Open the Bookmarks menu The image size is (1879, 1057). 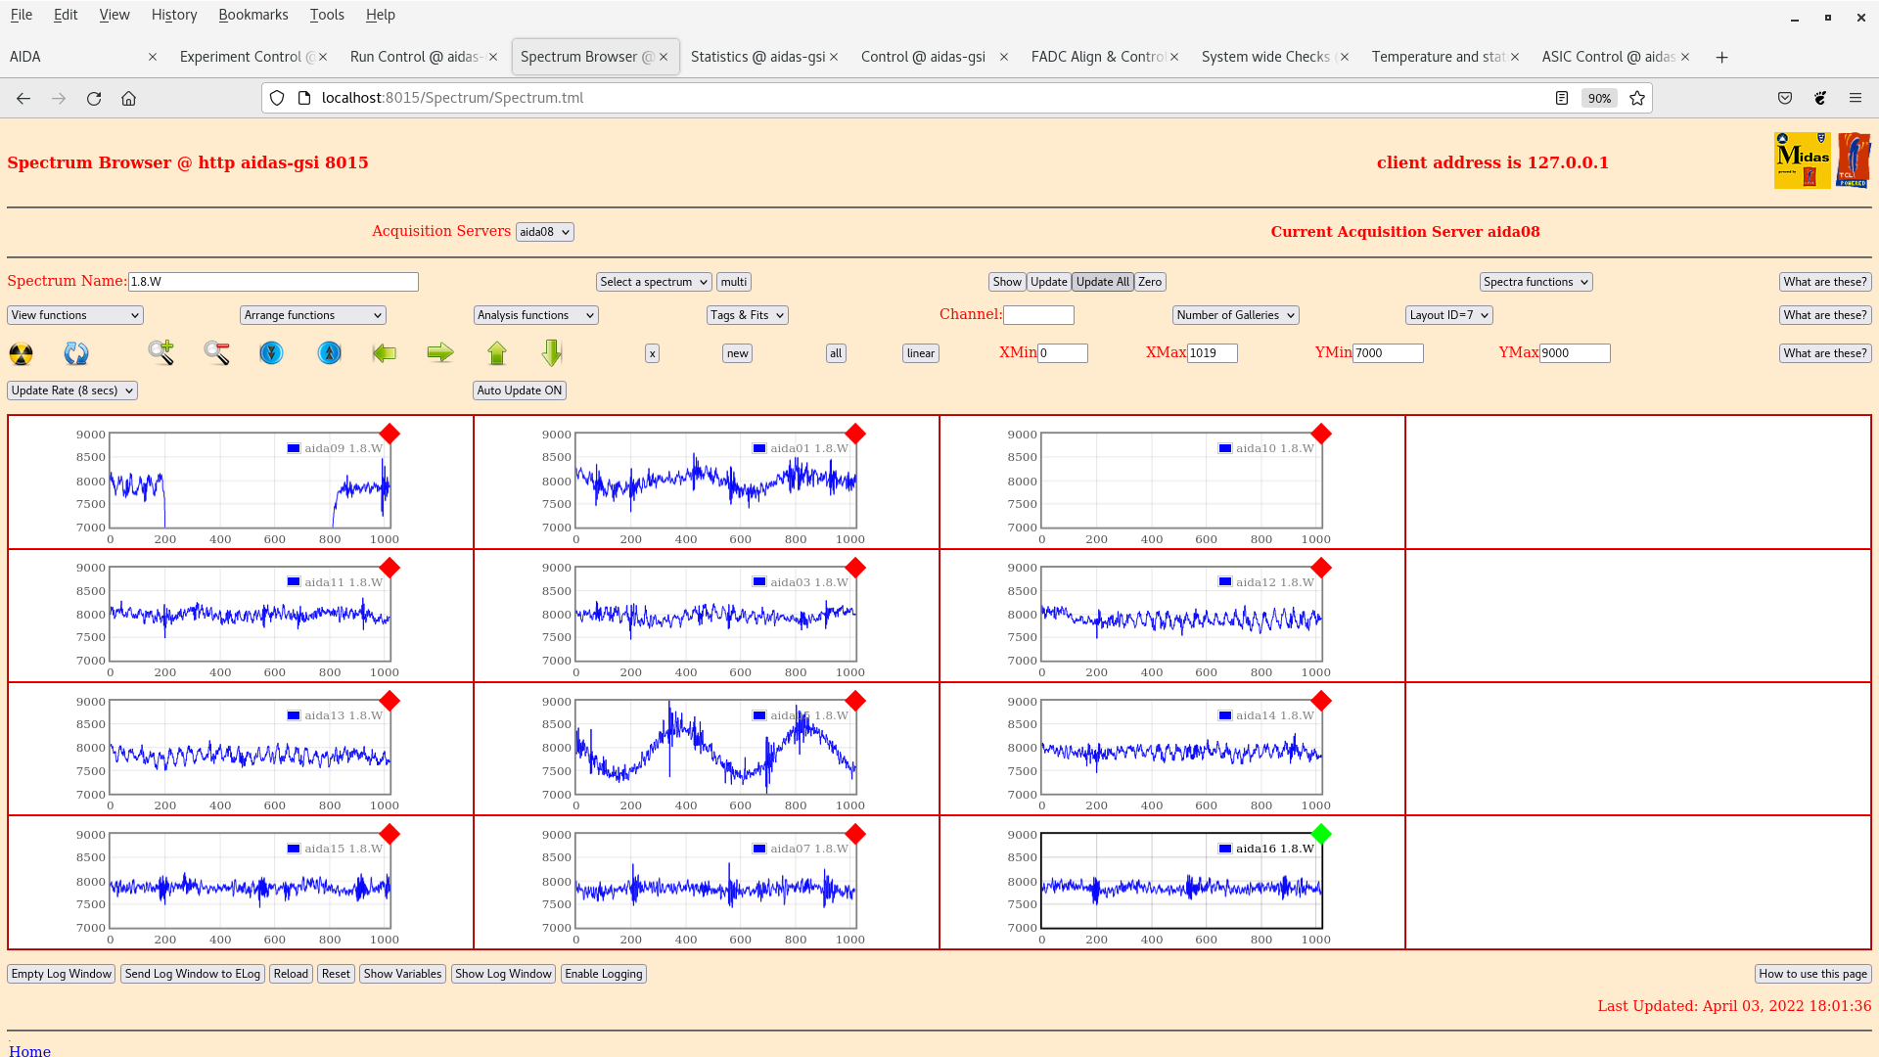coord(252,15)
